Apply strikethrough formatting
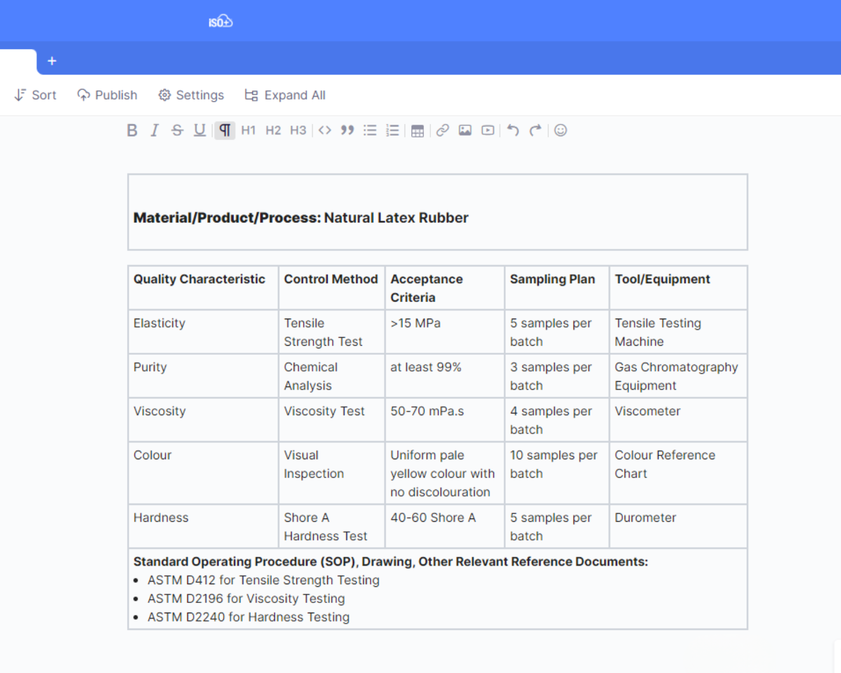Screen dimensions: 841x673 177,130
